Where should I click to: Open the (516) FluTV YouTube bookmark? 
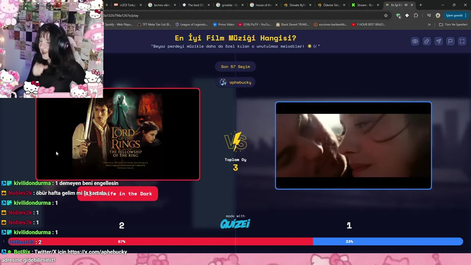point(255,25)
